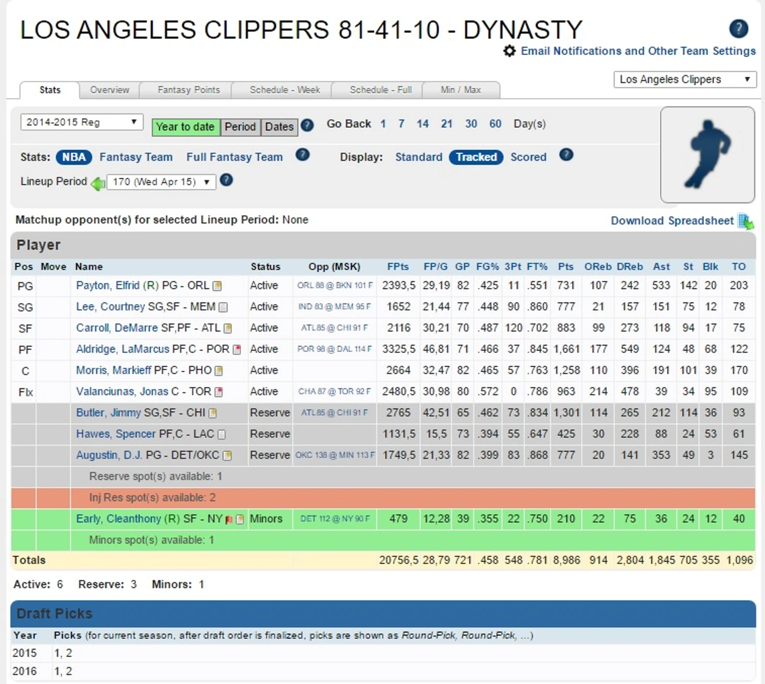
Task: Open Email Notifications and Other Team Settings
Action: [638, 51]
